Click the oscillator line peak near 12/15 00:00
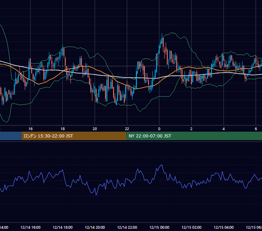 pos(162,165)
